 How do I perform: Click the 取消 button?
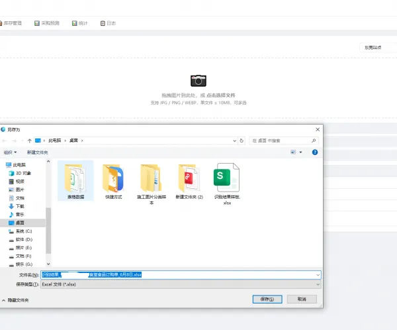click(302, 300)
